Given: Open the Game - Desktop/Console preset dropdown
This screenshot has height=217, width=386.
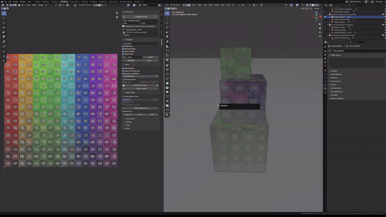Looking at the screenshot, I should pos(140,20).
